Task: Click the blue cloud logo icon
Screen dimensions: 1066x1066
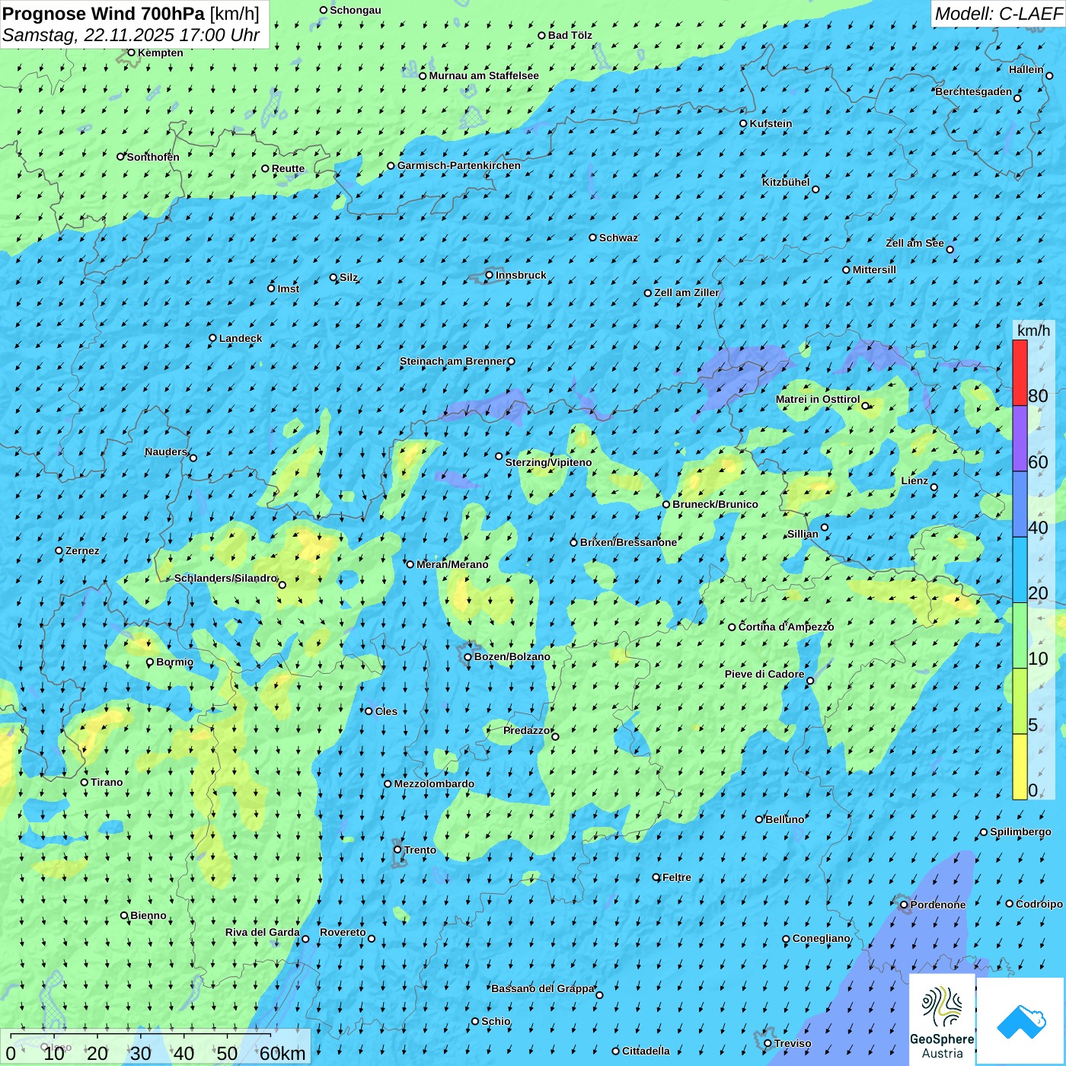Action: [x=1021, y=1021]
